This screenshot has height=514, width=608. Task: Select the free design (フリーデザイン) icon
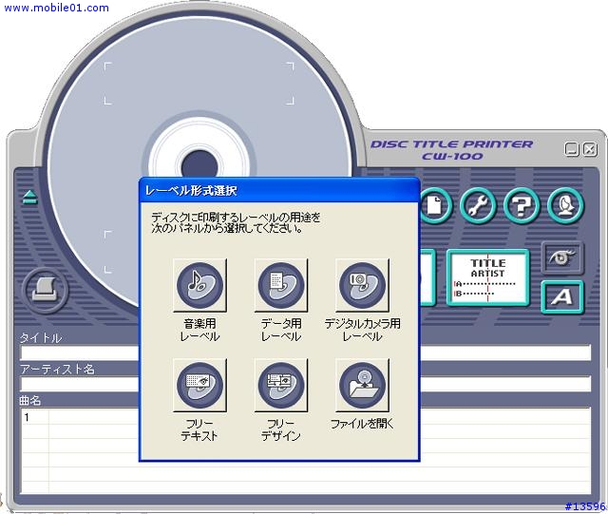[x=281, y=385]
